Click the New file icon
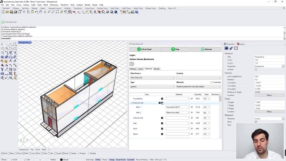 (3, 12)
